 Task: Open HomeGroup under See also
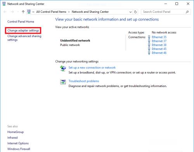point(16,132)
